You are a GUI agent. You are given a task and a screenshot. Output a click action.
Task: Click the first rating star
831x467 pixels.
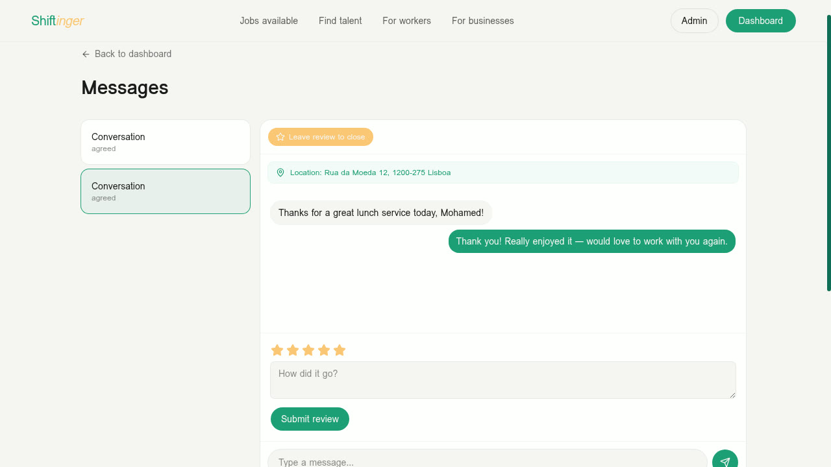point(277,350)
